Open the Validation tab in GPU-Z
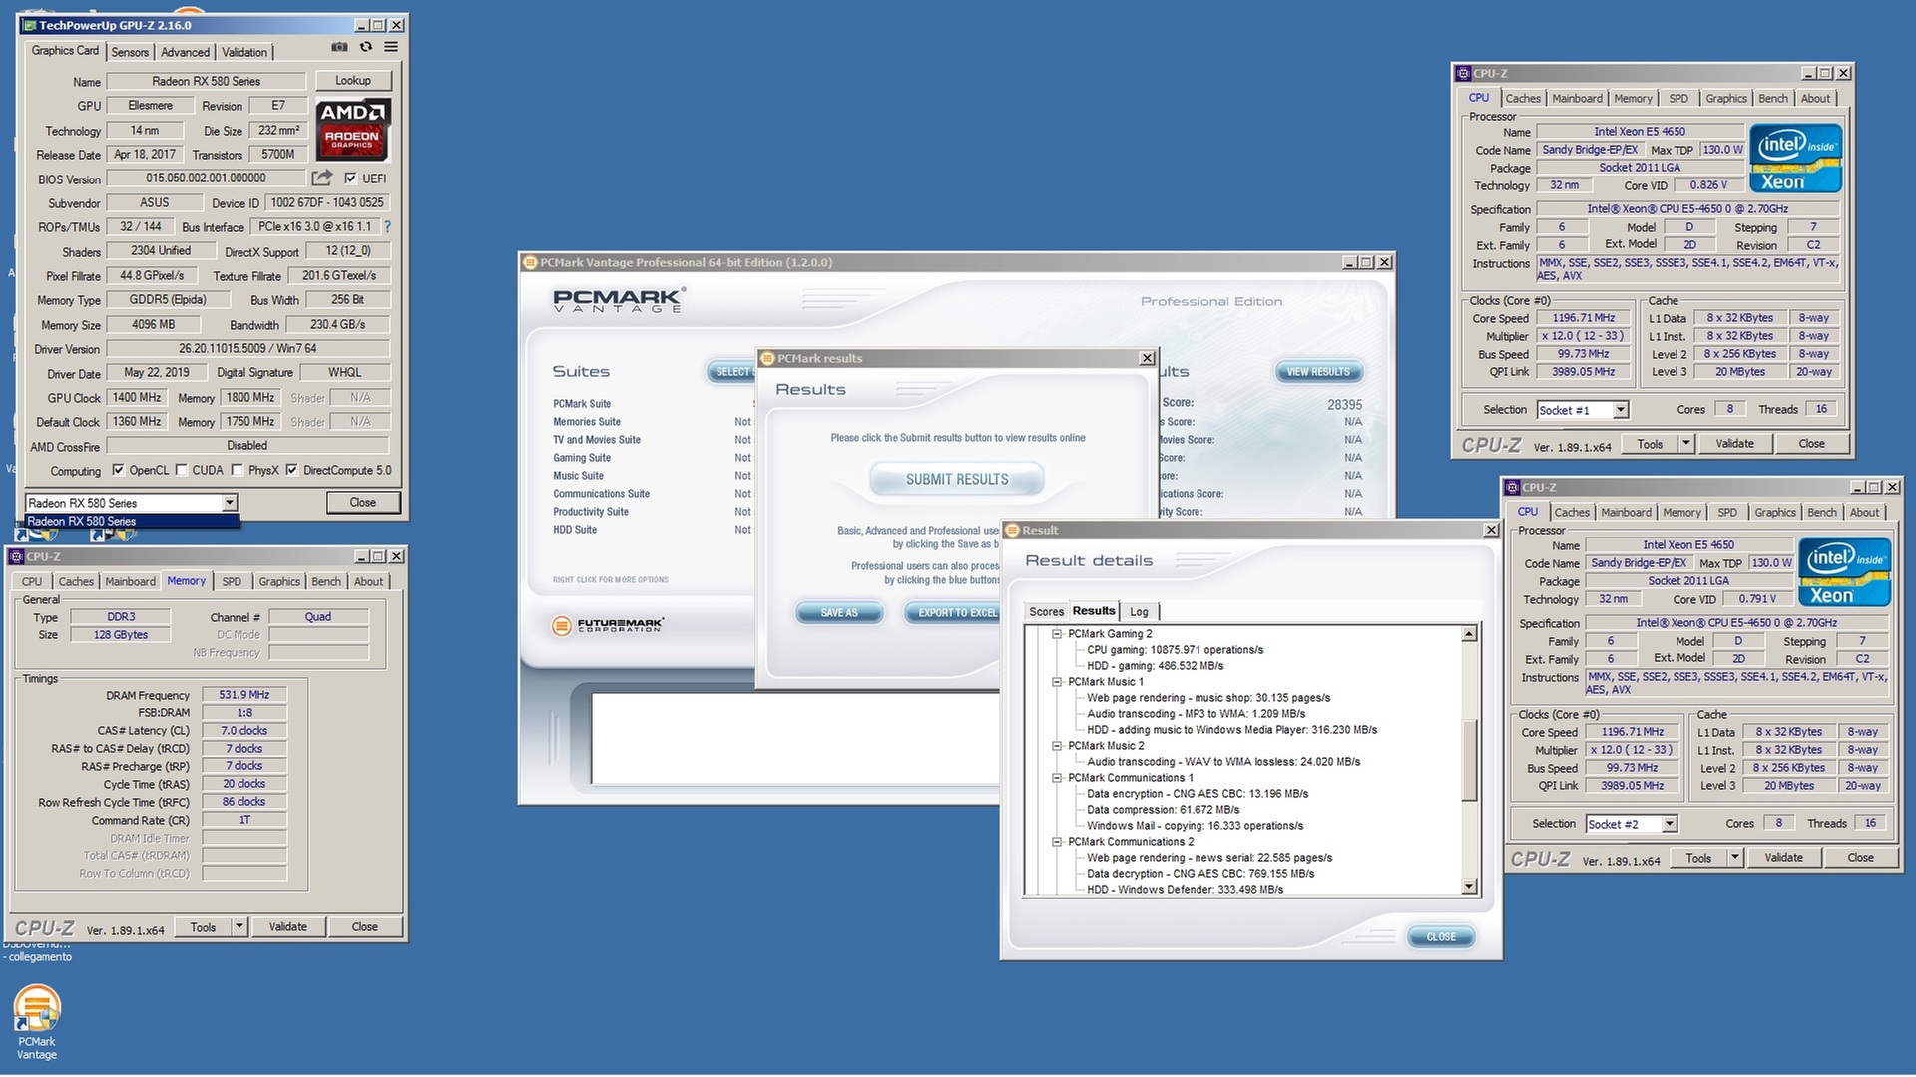This screenshot has width=1916, height=1077. pyautogui.click(x=244, y=52)
